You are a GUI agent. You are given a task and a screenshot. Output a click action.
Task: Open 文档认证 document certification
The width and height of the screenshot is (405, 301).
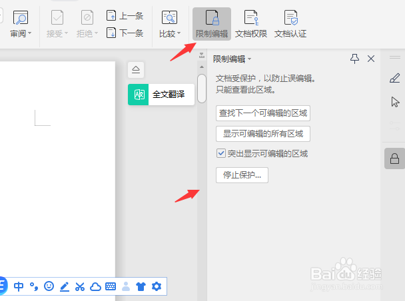(x=290, y=24)
